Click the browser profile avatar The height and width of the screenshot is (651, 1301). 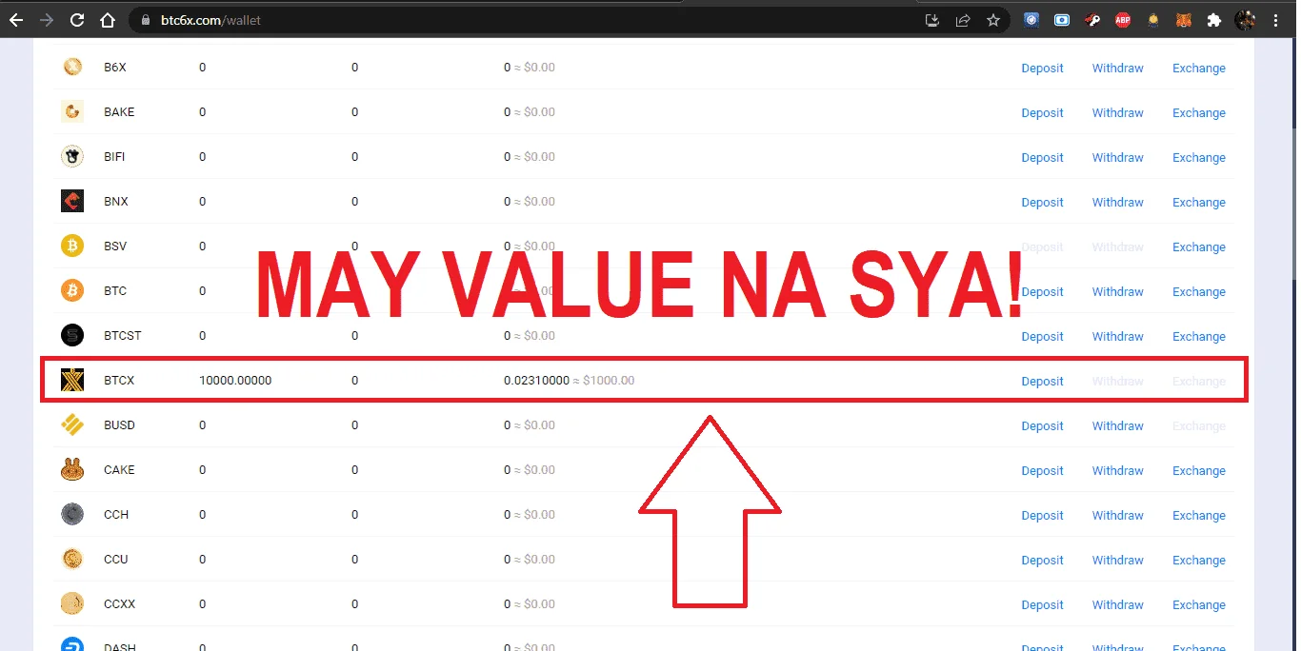pyautogui.click(x=1245, y=20)
